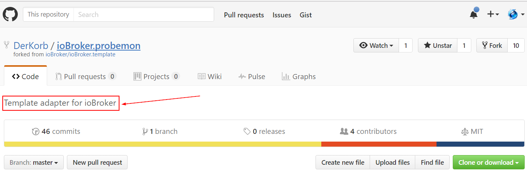View the 4 contributors page
This screenshot has width=527, height=174.
tap(368, 132)
